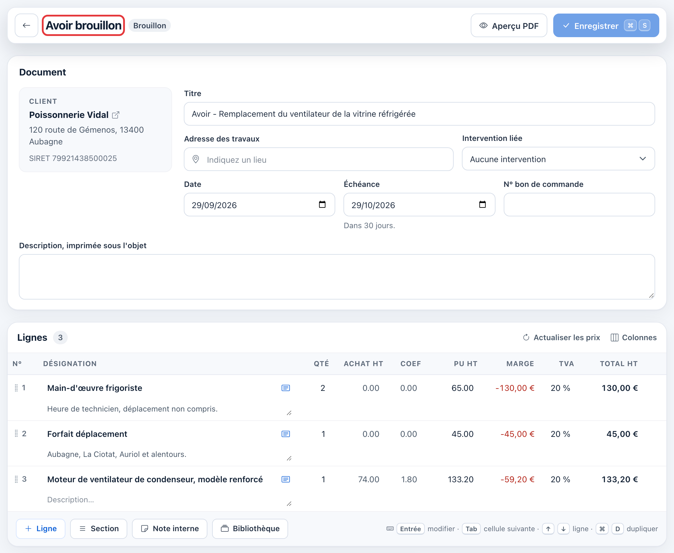This screenshot has height=553, width=674.
Task: Click the Description... placeholder of line 3
Action: point(70,499)
